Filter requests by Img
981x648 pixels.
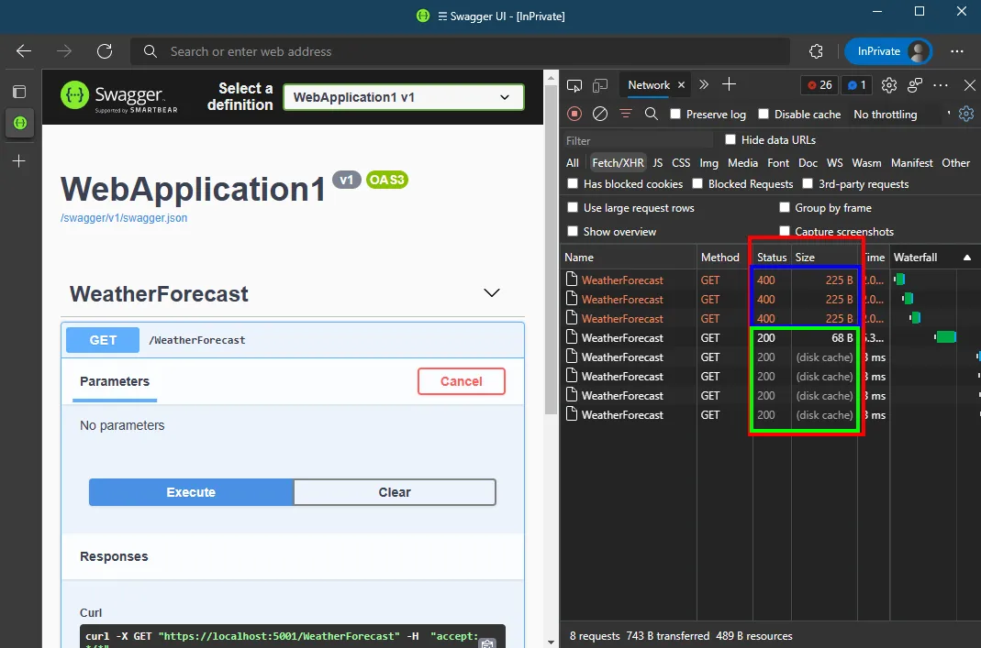(708, 163)
